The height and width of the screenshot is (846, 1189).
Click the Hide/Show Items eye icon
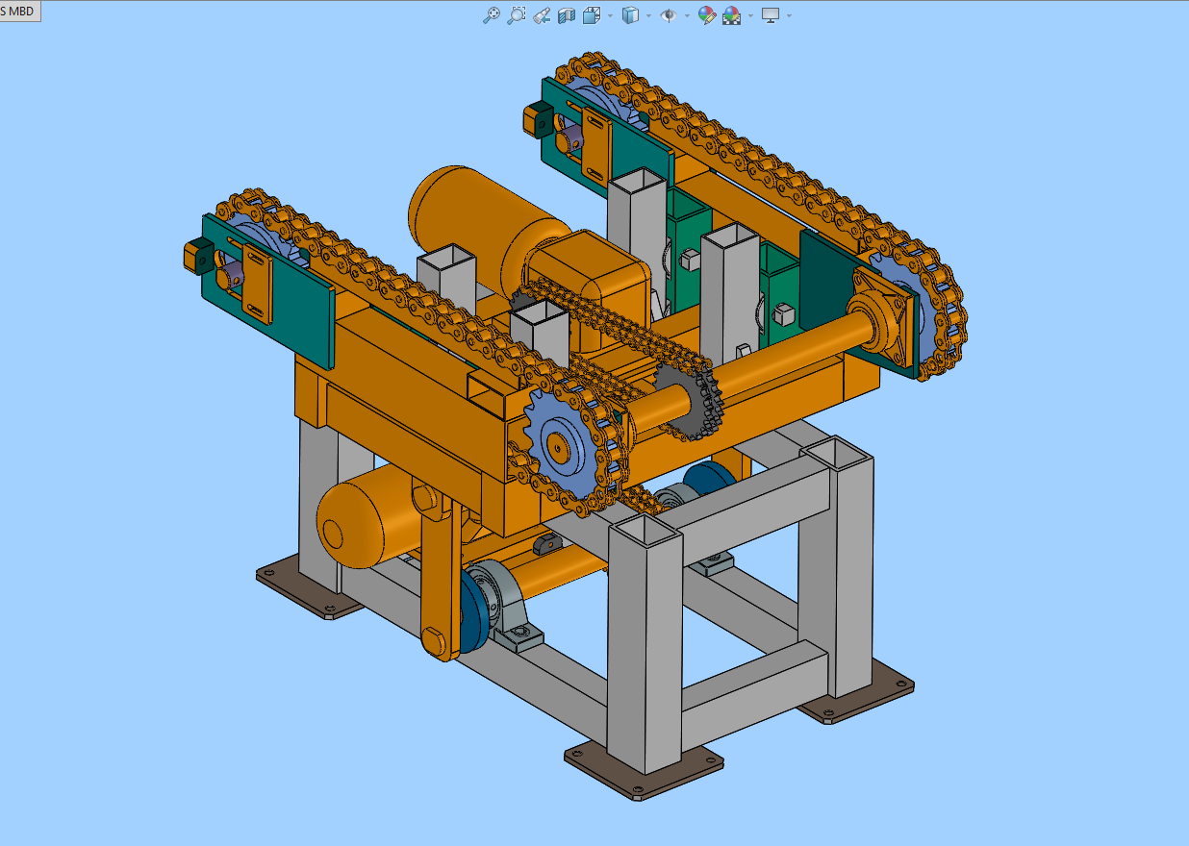(x=668, y=15)
